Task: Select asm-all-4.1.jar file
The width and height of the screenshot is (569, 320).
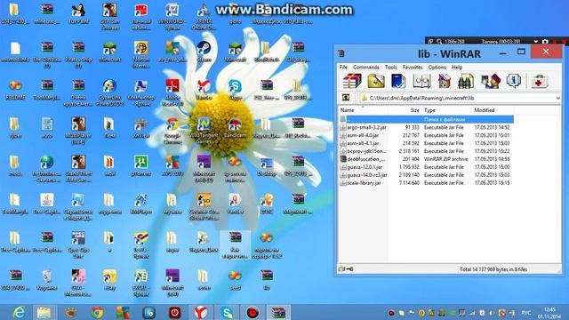Action: [427, 143]
